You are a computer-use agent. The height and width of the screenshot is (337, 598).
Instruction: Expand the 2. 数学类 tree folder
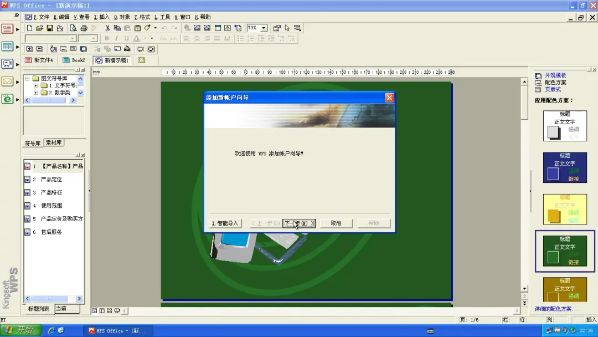[x=35, y=93]
